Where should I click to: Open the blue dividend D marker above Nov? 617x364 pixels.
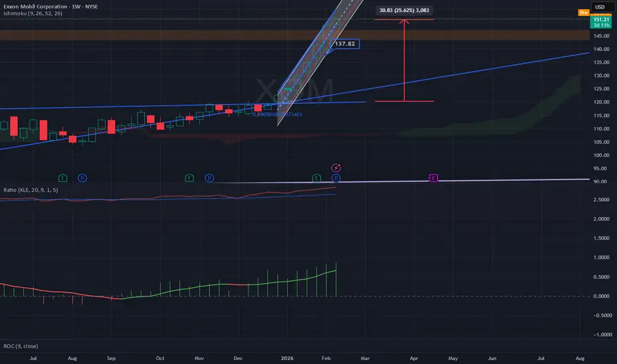tap(209, 178)
